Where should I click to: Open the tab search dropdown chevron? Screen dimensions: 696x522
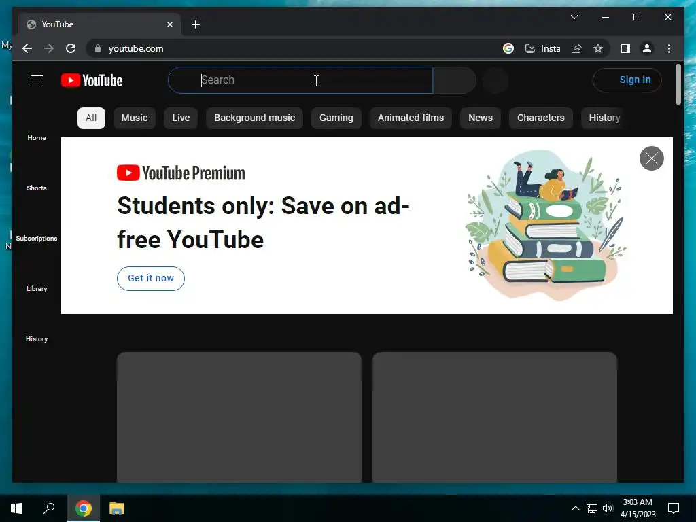pyautogui.click(x=574, y=17)
